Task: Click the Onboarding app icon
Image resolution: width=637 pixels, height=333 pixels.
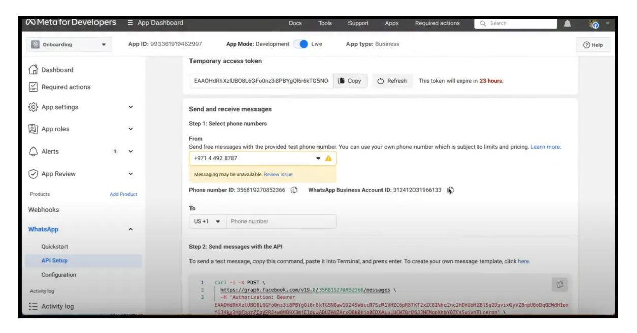Action: [x=36, y=44]
